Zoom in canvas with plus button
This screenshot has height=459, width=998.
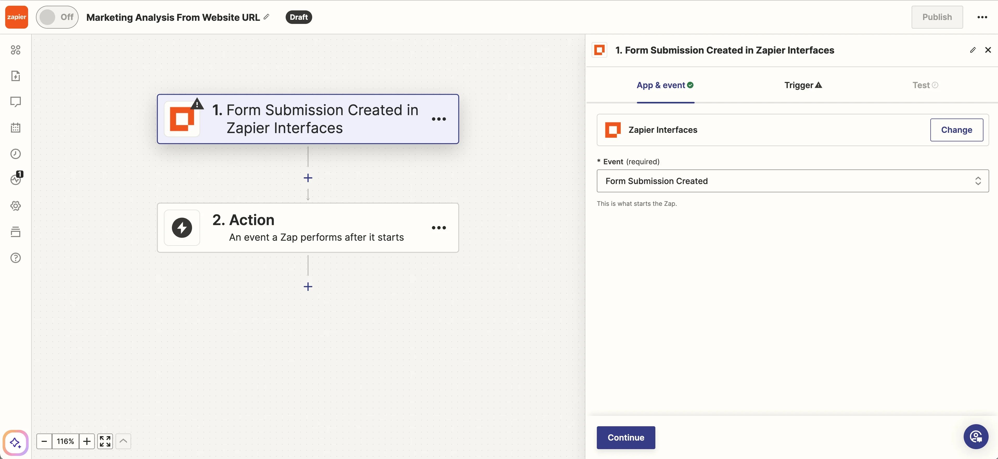pyautogui.click(x=87, y=441)
